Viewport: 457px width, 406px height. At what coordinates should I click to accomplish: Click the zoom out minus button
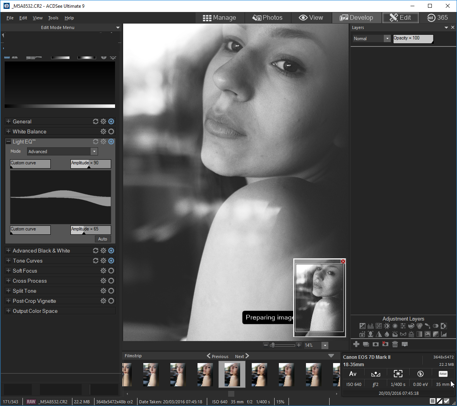(x=266, y=345)
